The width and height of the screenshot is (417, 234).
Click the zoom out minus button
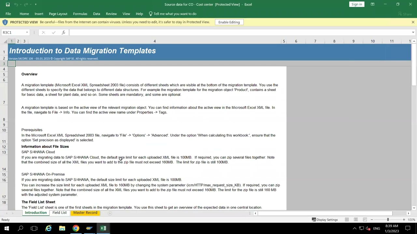[x=372, y=220]
